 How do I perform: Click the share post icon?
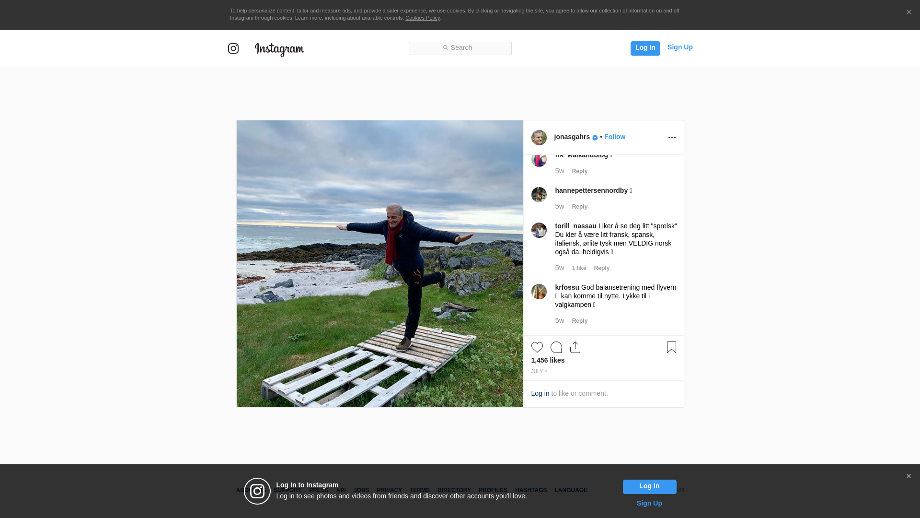(575, 347)
